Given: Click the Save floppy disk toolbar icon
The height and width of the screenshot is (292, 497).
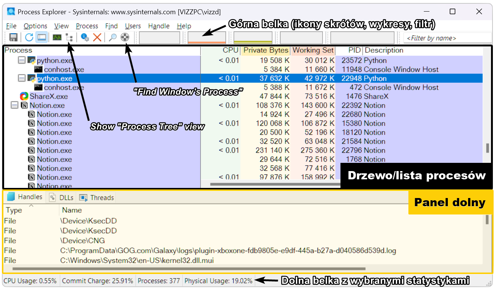Looking at the screenshot, I should [x=14, y=37].
